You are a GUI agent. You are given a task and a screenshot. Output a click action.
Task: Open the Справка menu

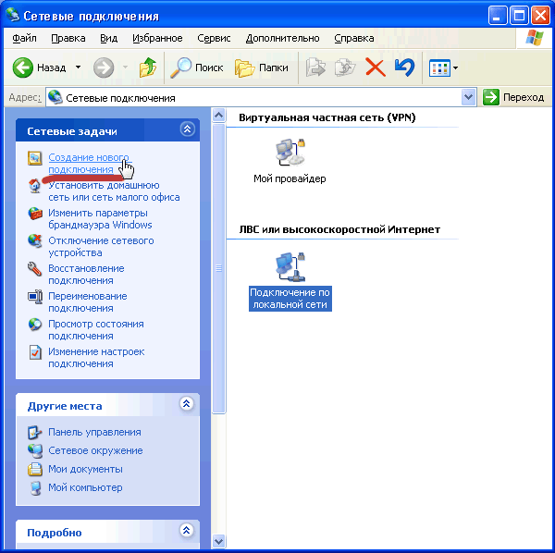pos(354,38)
